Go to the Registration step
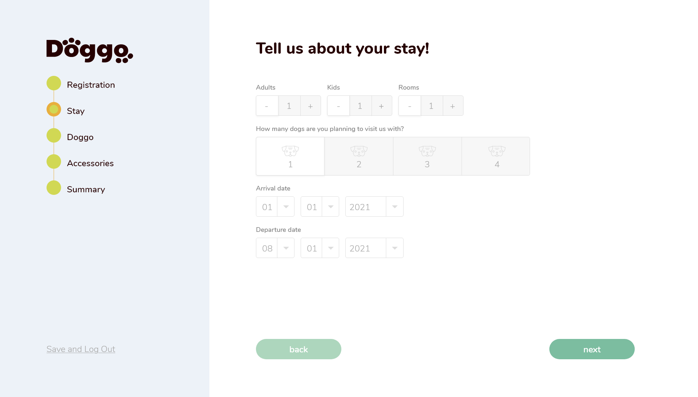This screenshot has height=397, width=698. point(91,85)
